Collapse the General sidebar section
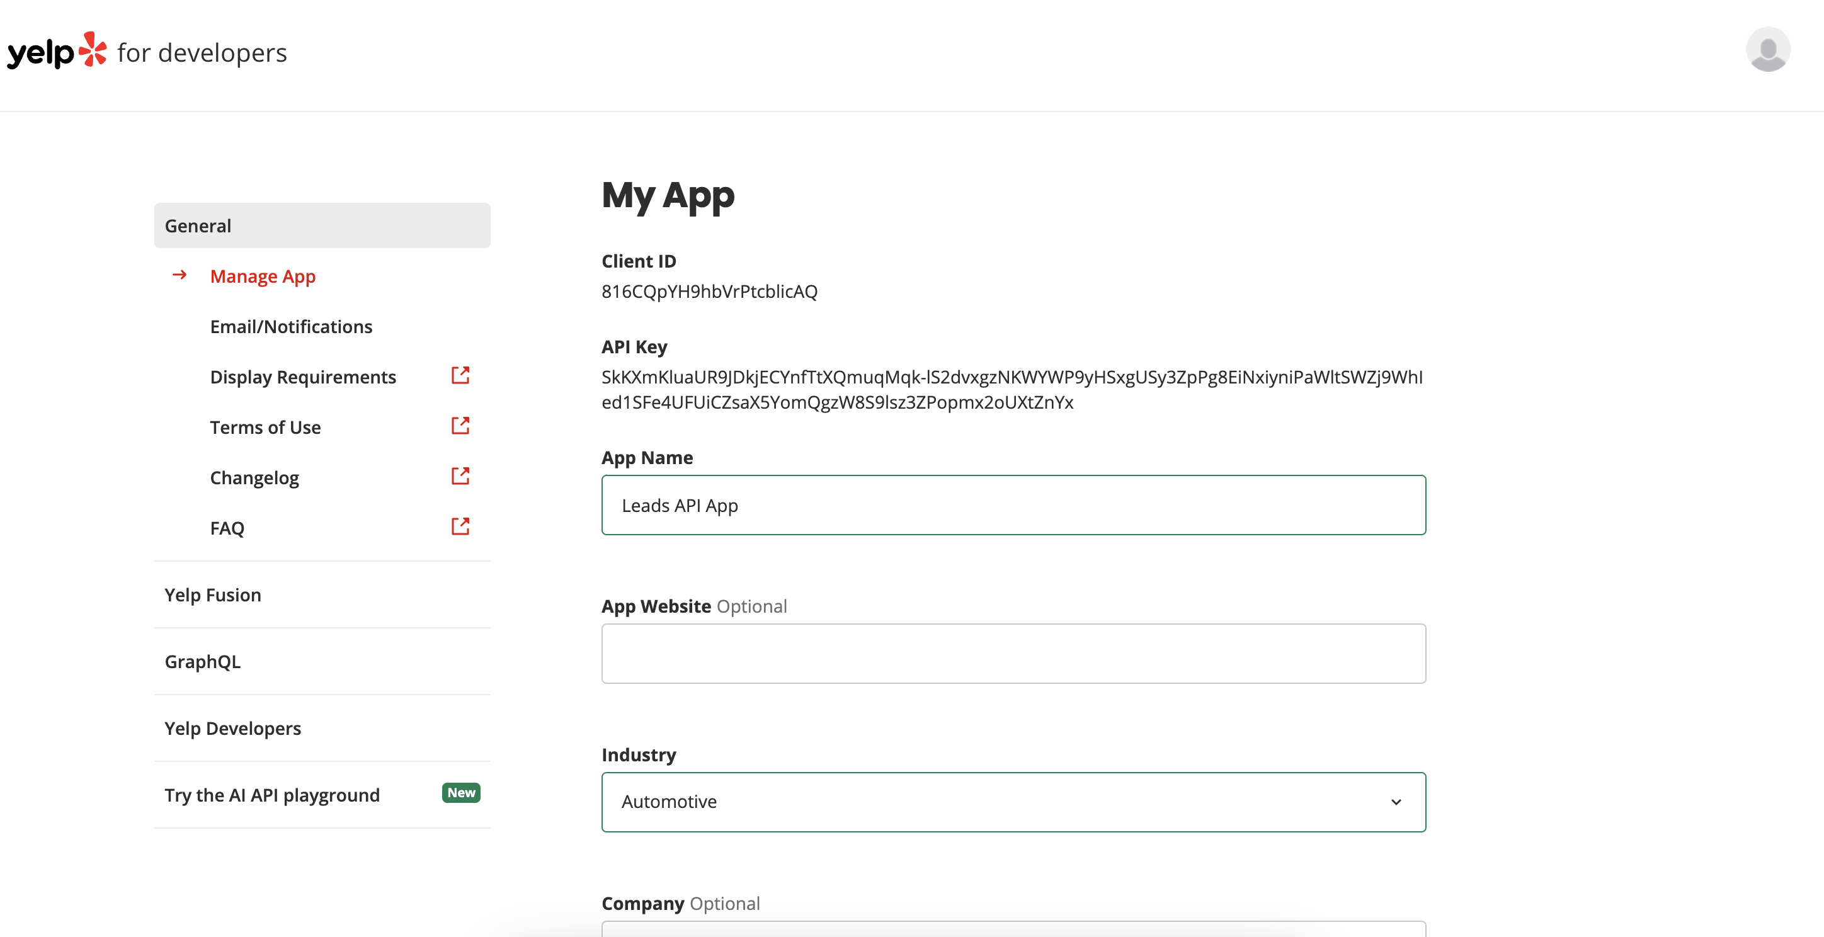The height and width of the screenshot is (937, 1824). point(322,225)
